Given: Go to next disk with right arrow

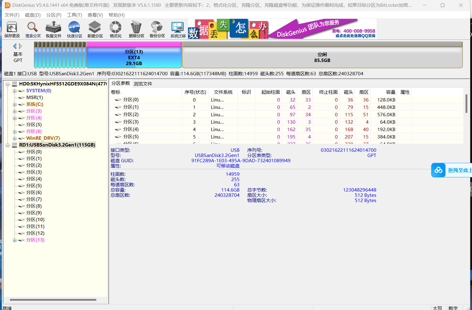Looking at the screenshot, I should pyautogui.click(x=20, y=46).
